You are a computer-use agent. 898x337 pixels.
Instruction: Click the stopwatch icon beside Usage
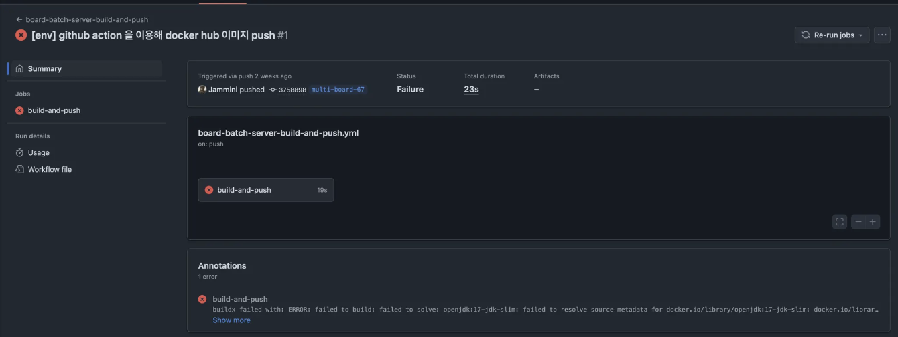[19, 152]
